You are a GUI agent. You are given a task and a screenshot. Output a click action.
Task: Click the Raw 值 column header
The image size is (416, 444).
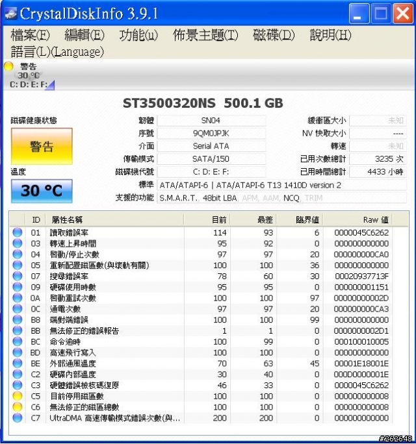click(x=357, y=220)
